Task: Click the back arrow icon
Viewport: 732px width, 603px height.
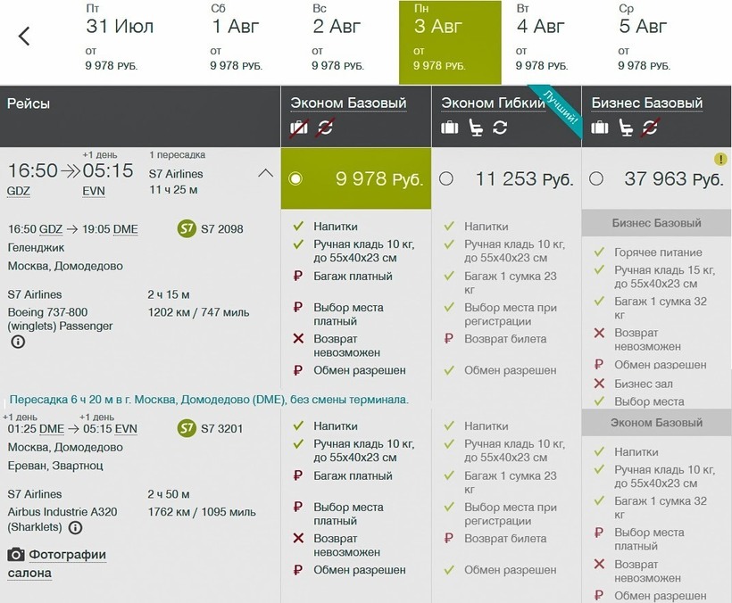Action: click(x=24, y=37)
